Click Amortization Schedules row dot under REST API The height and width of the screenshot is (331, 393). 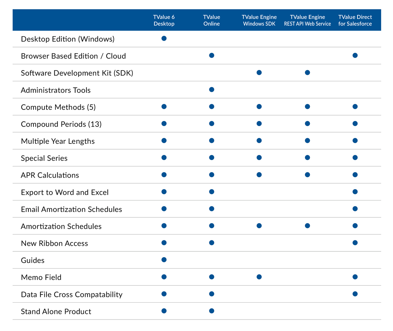307,226
